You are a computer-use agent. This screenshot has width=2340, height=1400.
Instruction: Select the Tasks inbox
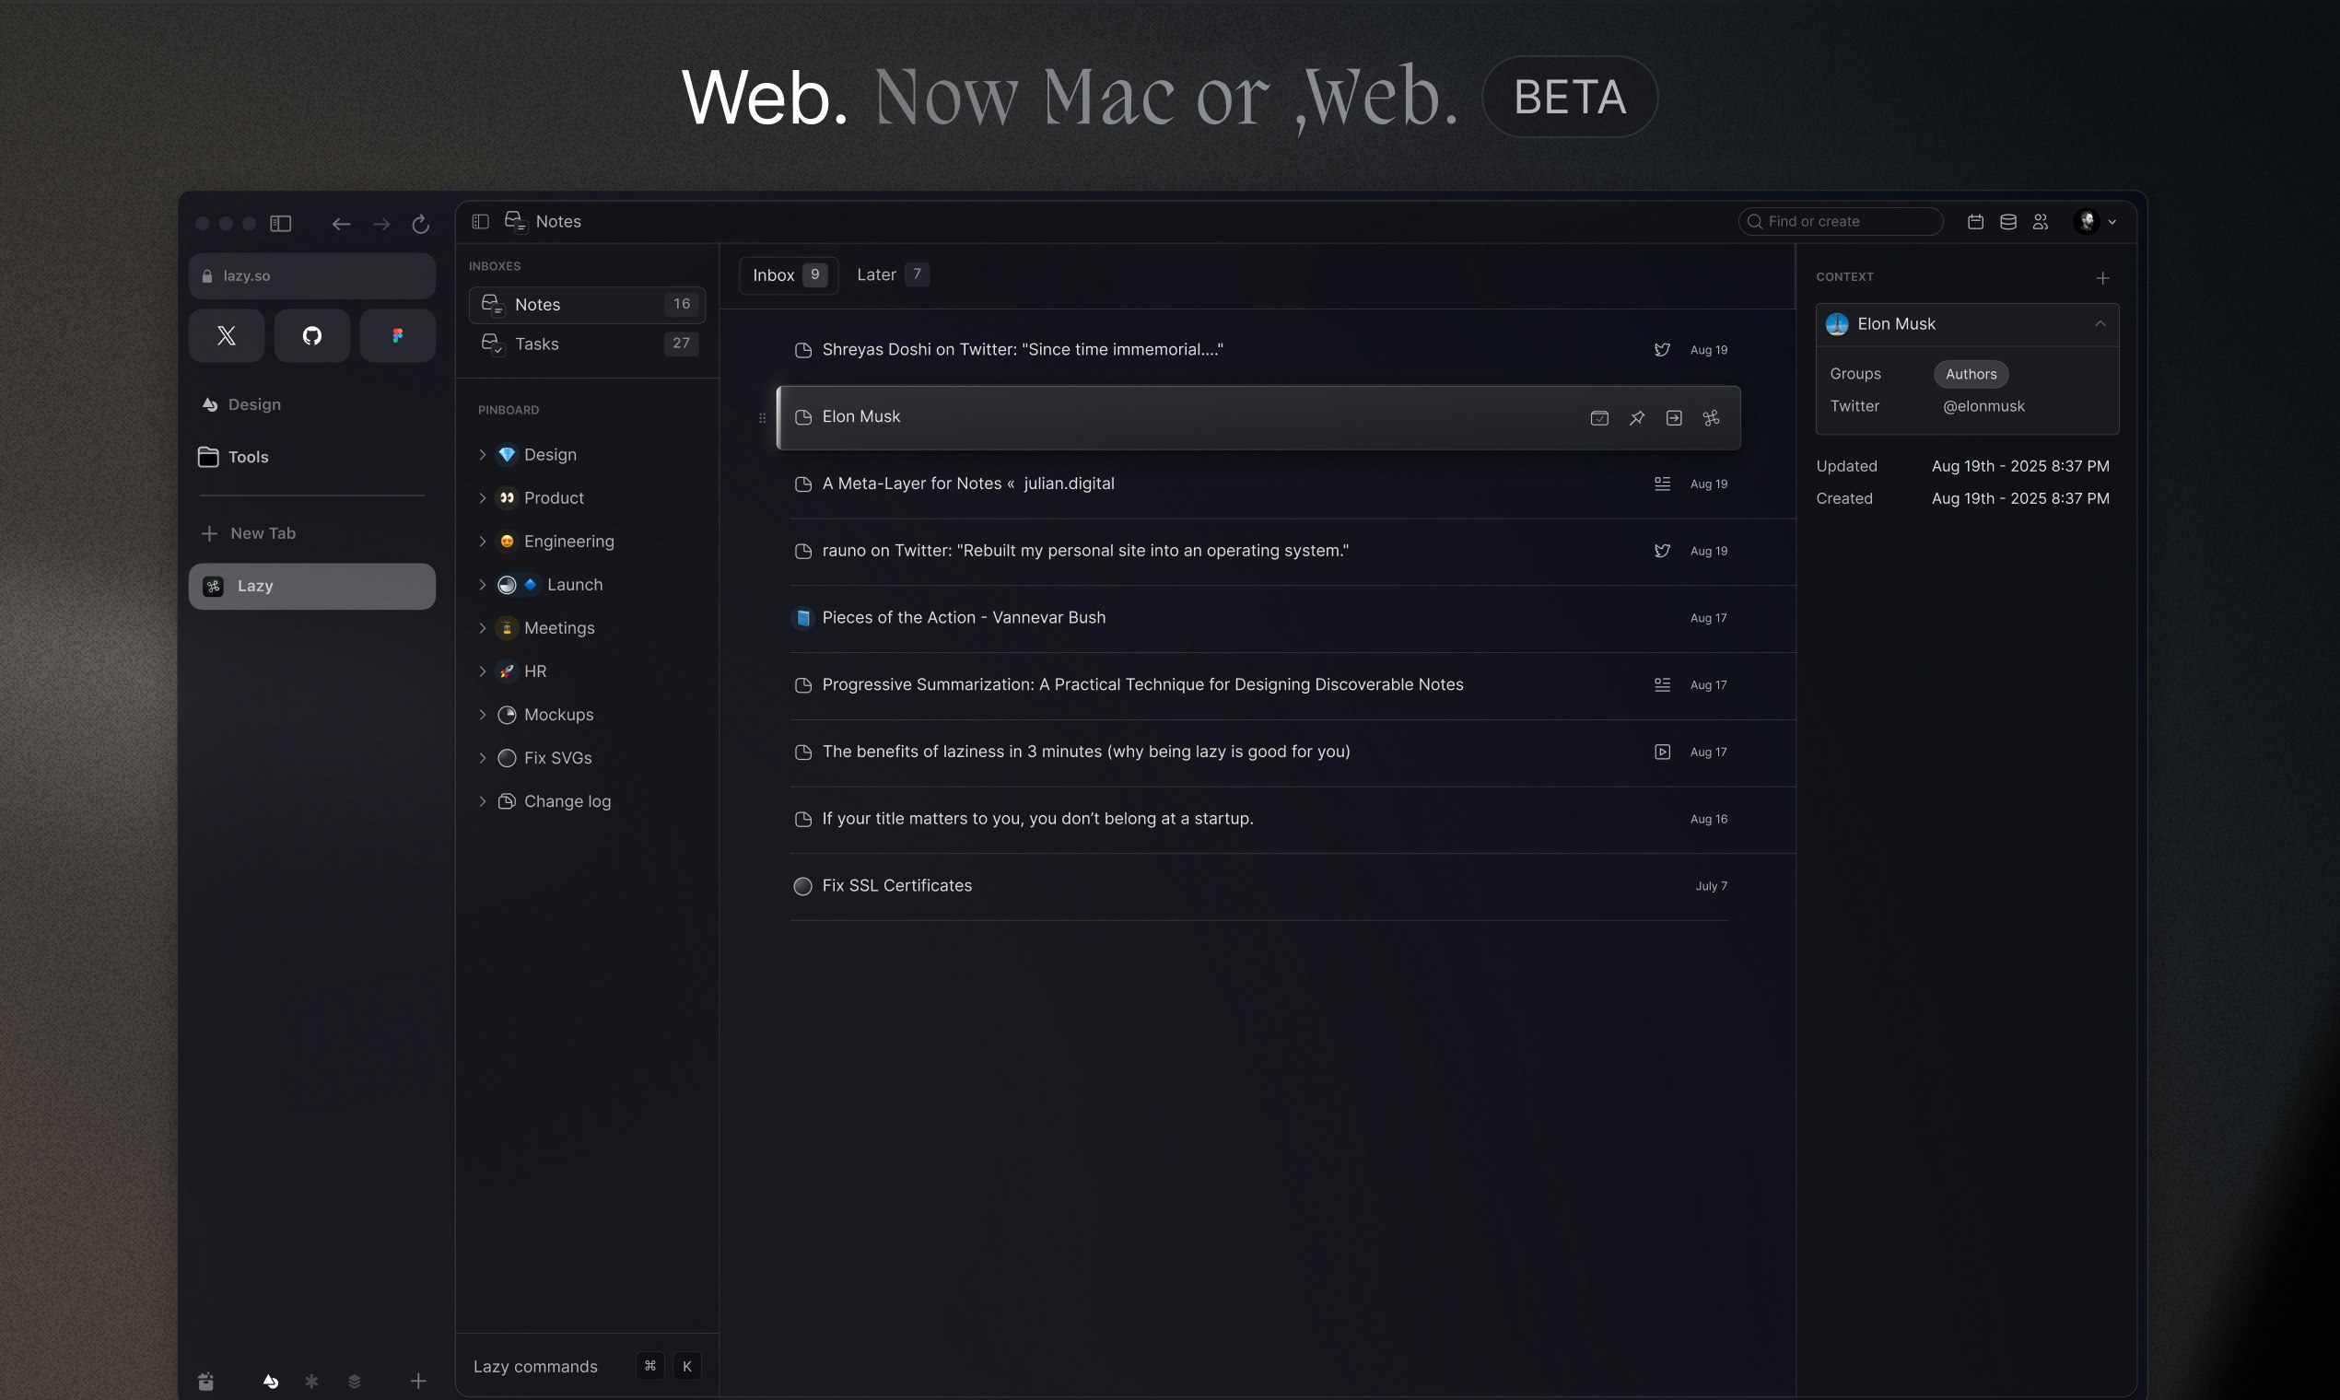(x=587, y=344)
